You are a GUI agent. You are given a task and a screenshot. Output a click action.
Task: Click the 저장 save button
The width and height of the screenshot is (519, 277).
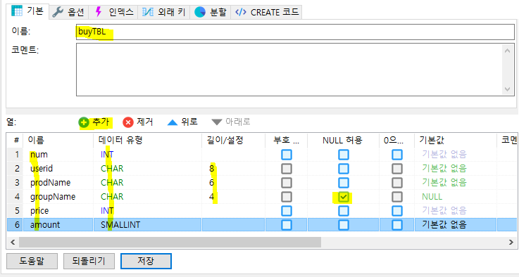[146, 261]
